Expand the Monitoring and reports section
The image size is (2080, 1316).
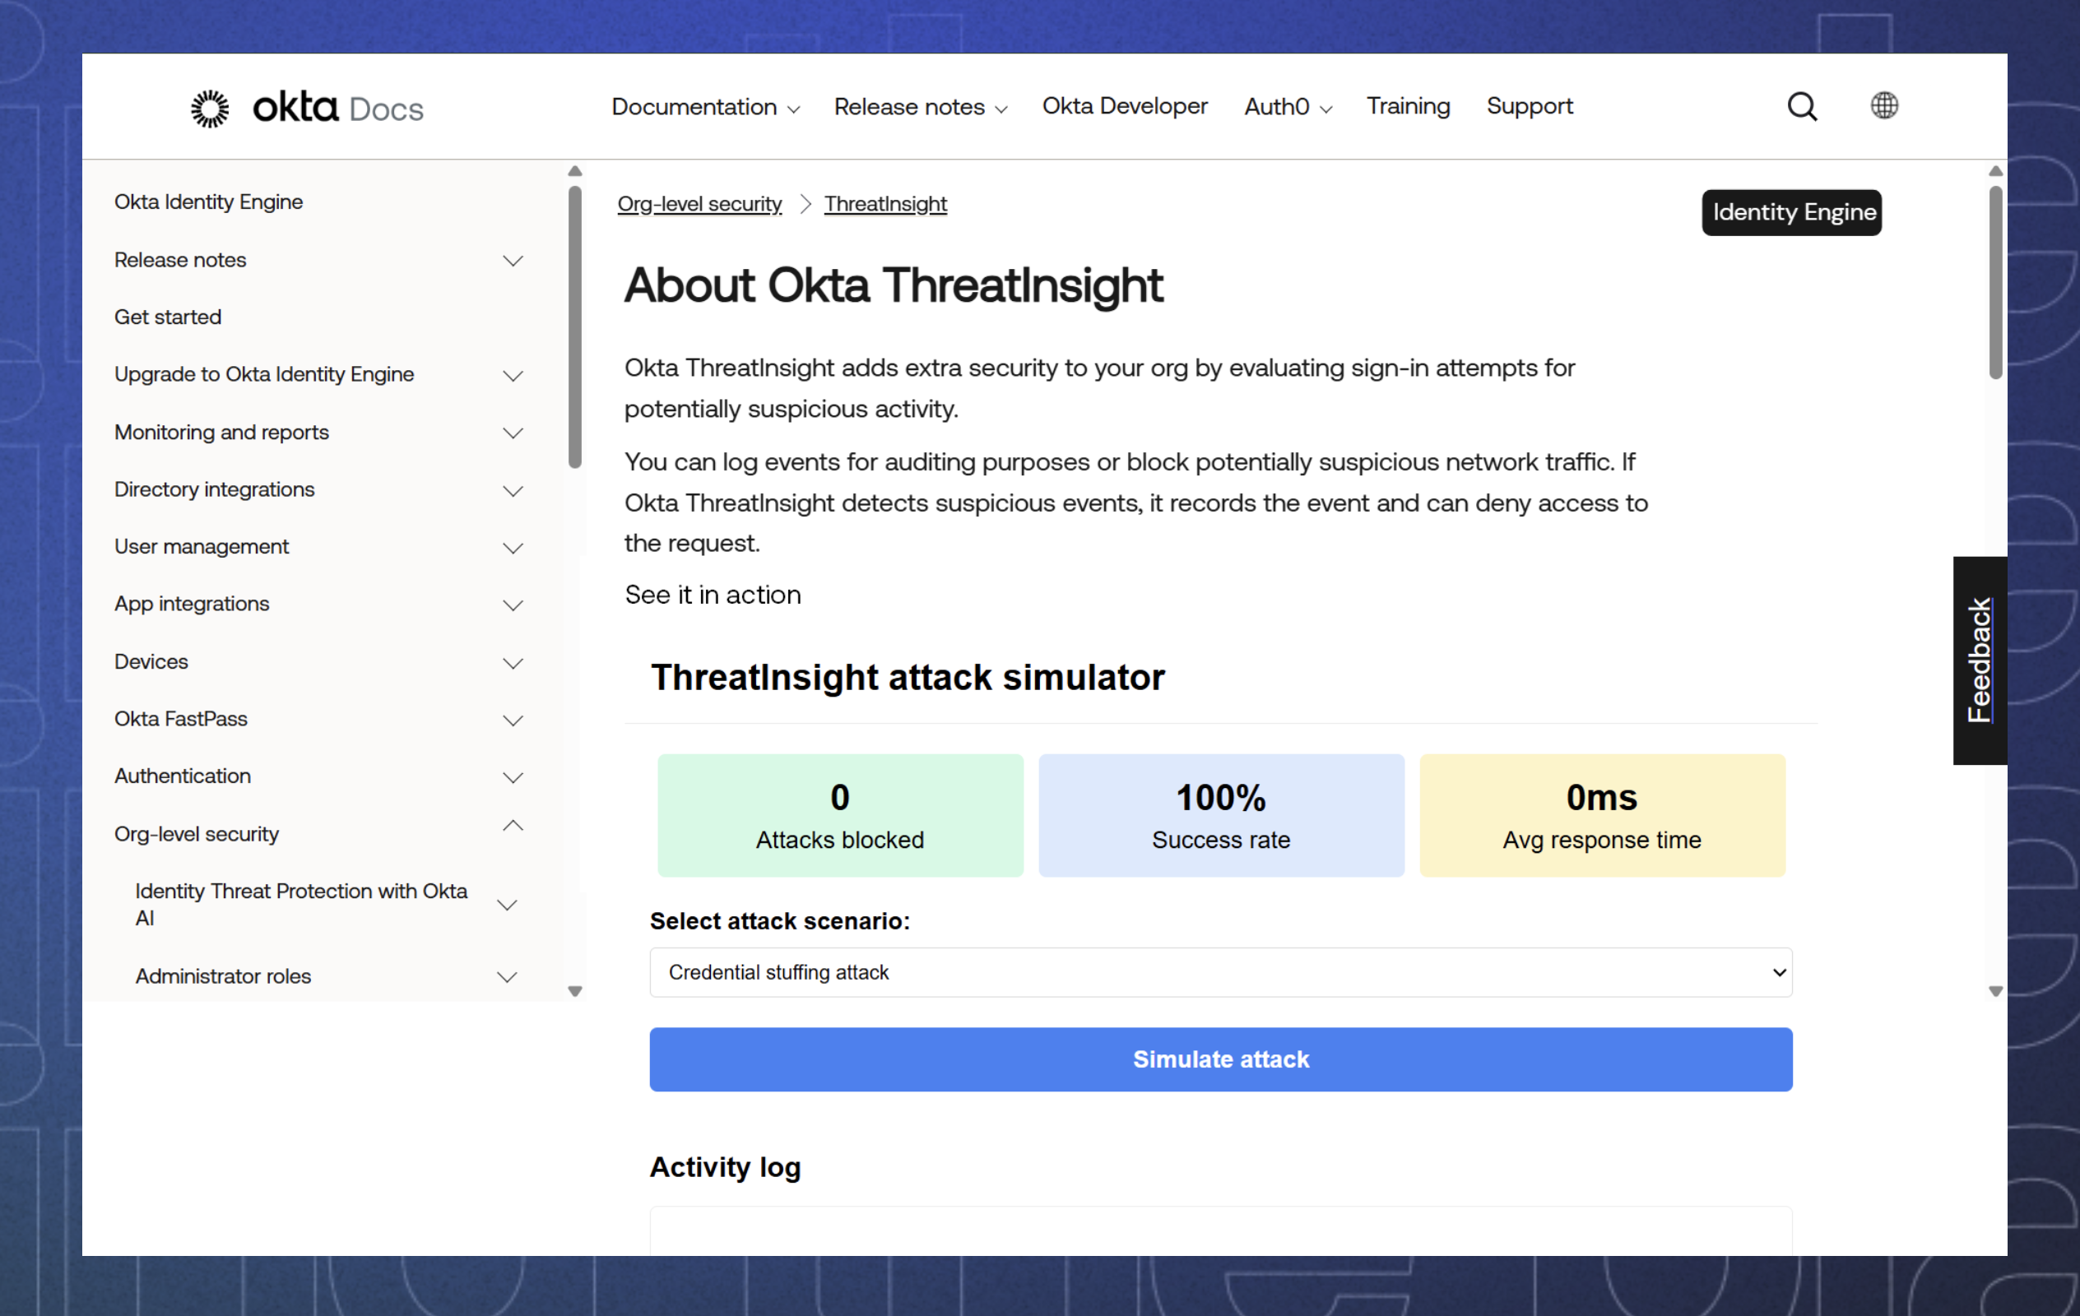[513, 433]
